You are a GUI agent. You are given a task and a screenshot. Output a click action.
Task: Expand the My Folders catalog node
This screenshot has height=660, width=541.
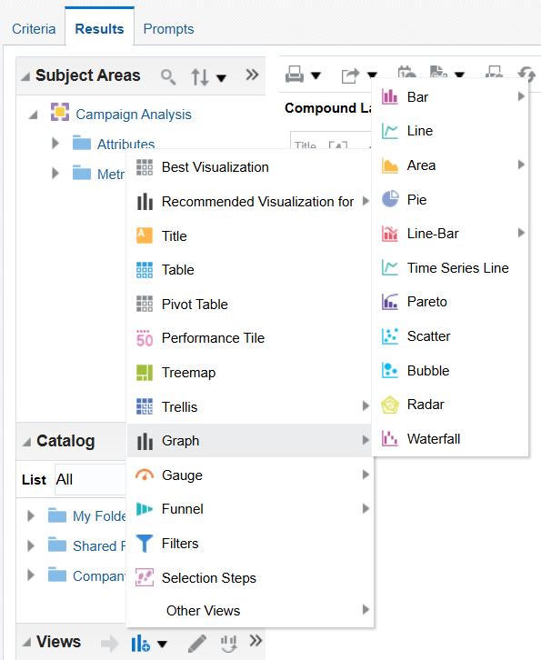[x=31, y=515]
